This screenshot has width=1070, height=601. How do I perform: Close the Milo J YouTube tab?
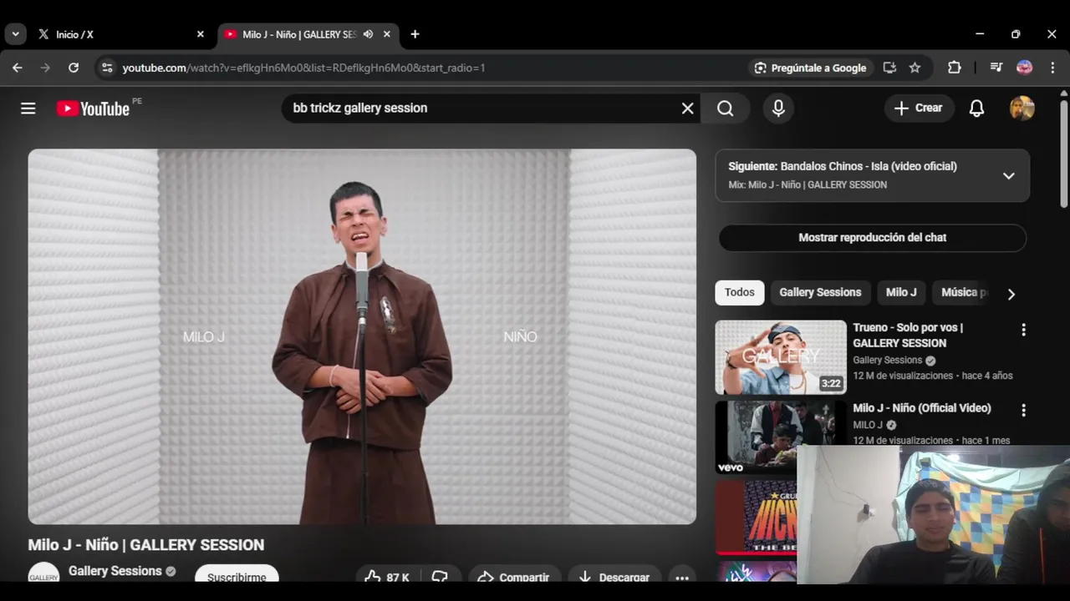(386, 34)
